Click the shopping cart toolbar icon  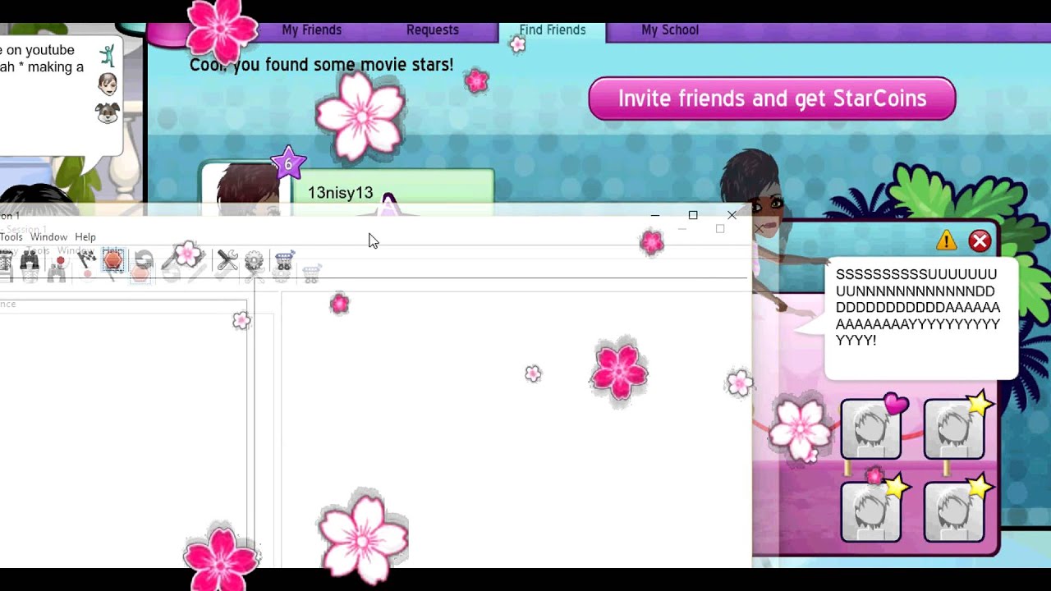[284, 261]
